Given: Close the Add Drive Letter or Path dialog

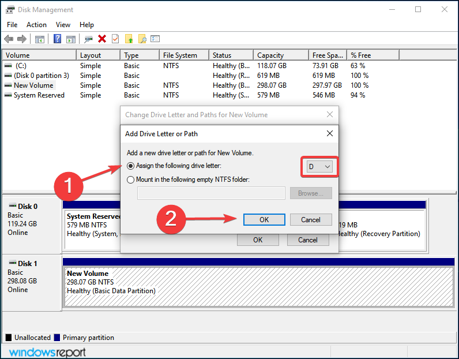Looking at the screenshot, I should pyautogui.click(x=330, y=134).
